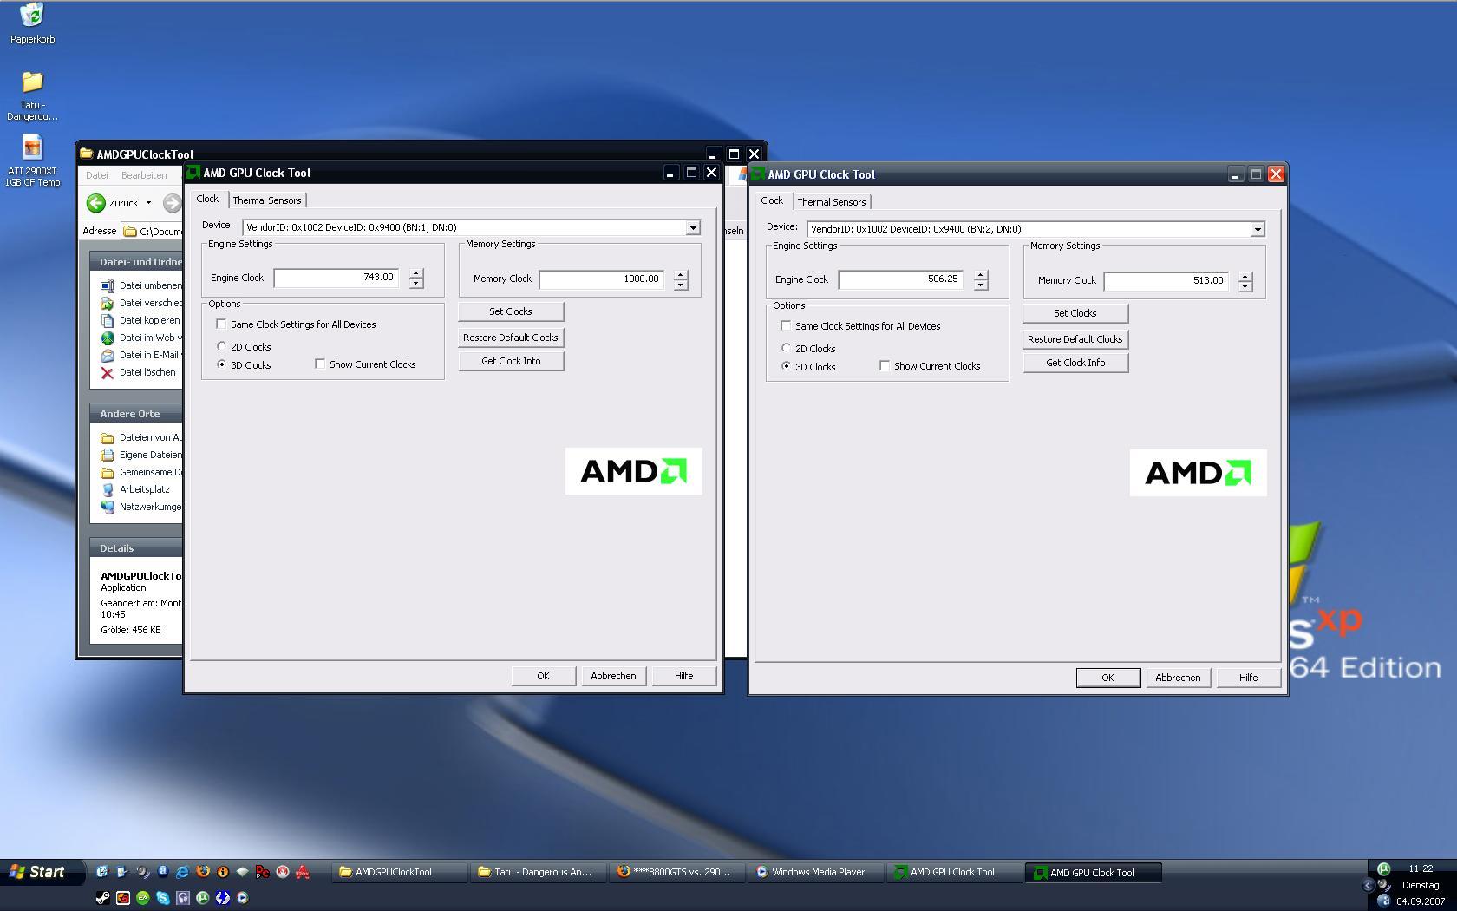
Task: Click AMD logo in right Clock Tool window
Action: [1199, 473]
